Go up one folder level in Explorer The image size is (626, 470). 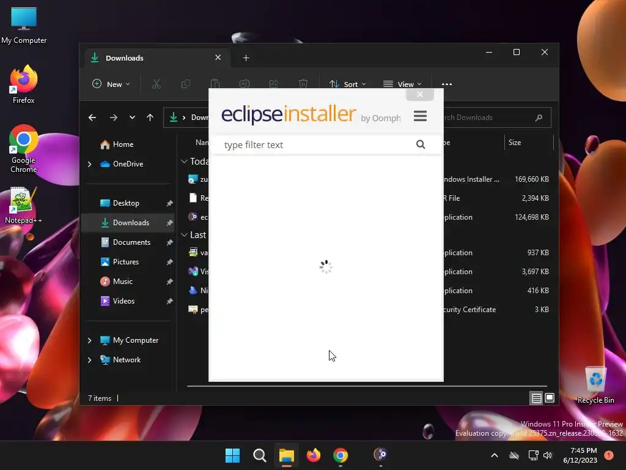pyautogui.click(x=150, y=117)
